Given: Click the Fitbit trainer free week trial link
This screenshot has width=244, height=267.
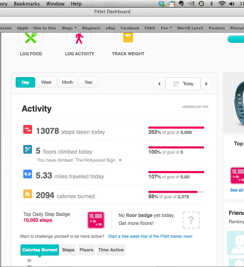Looking at the screenshot, I should (150, 236).
